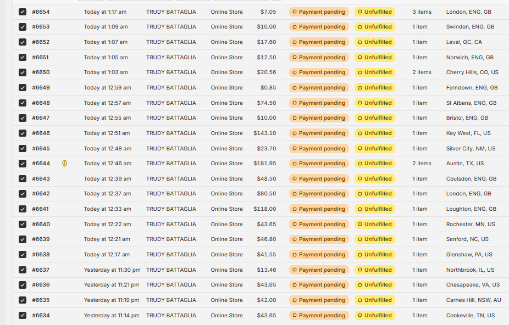Click total $0.85 on order #6649
Screen dimensions: 509x325
268,88
